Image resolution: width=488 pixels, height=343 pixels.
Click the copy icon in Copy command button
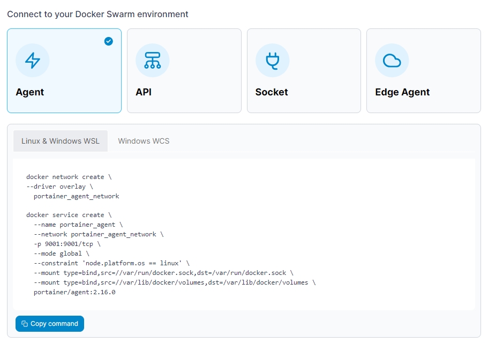(x=25, y=324)
